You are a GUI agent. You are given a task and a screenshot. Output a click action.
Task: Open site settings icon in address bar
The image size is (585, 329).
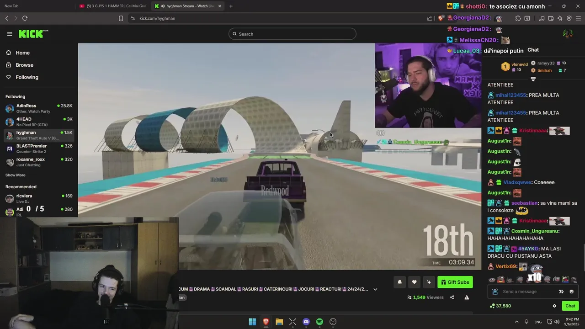click(133, 18)
